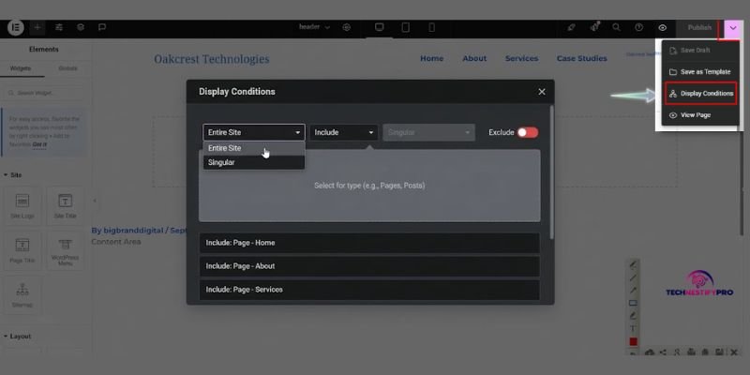The image size is (750, 375).
Task: Click the Search Widget input field
Action: tap(45, 93)
